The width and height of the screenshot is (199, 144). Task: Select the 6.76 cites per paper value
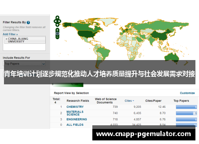point(162,119)
